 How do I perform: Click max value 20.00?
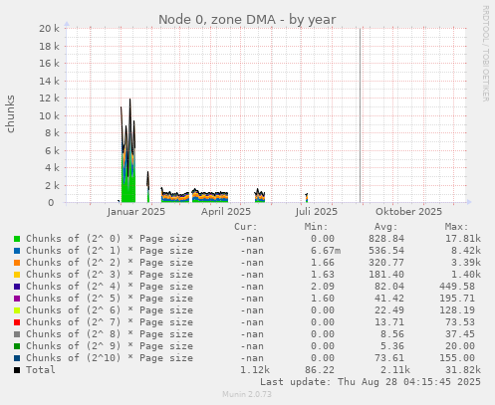[x=460, y=346]
